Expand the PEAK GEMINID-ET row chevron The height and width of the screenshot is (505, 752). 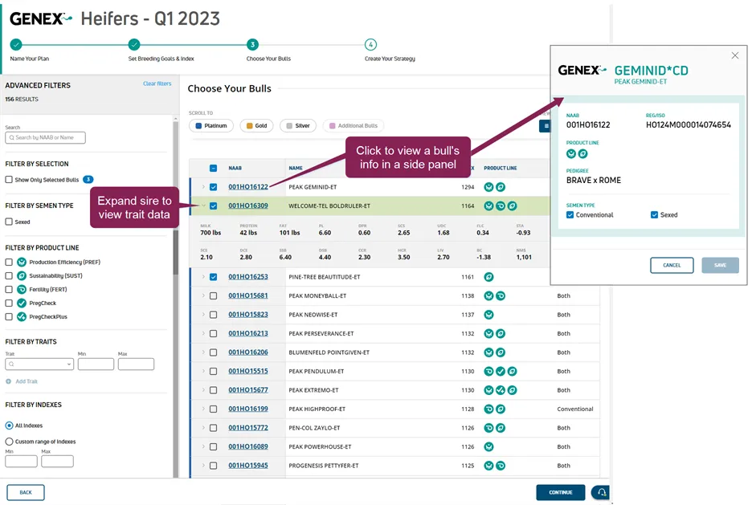pyautogui.click(x=203, y=187)
